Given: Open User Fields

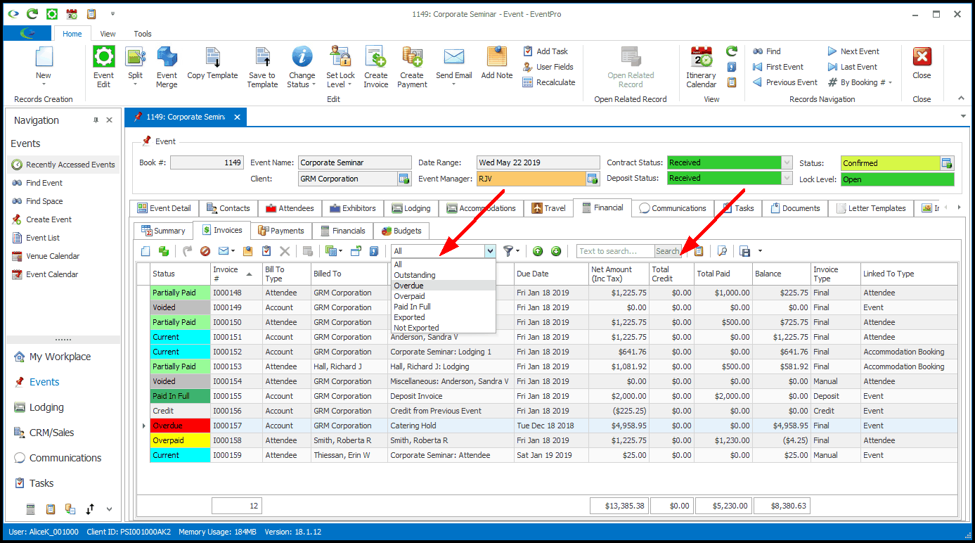Looking at the screenshot, I should coord(548,67).
